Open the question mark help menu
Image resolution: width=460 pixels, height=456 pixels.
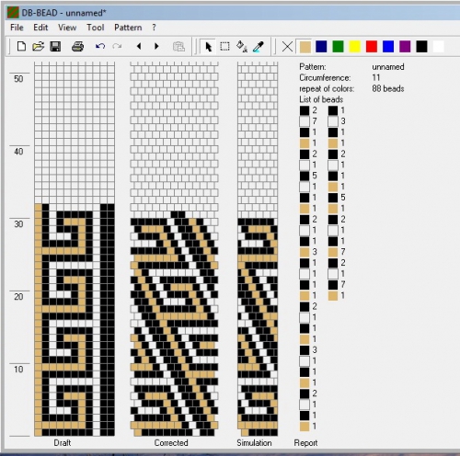(154, 28)
